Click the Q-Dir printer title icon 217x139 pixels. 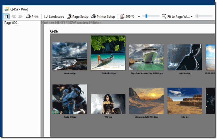pyautogui.click(x=6, y=9)
